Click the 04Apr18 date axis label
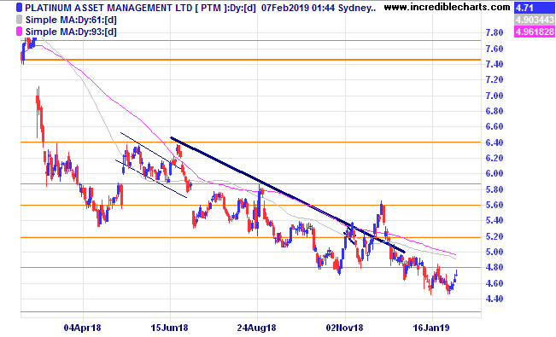 coord(83,328)
